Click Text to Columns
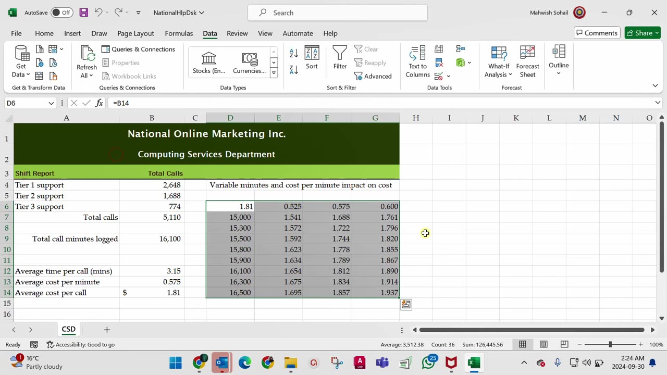The width and height of the screenshot is (667, 375). pos(417,62)
